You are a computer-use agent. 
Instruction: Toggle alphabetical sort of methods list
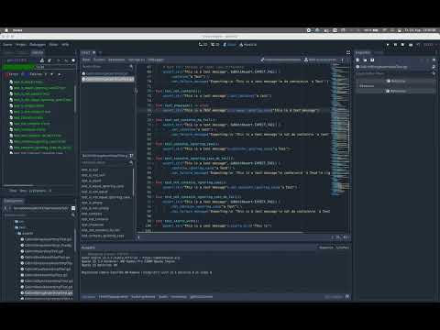point(131,156)
